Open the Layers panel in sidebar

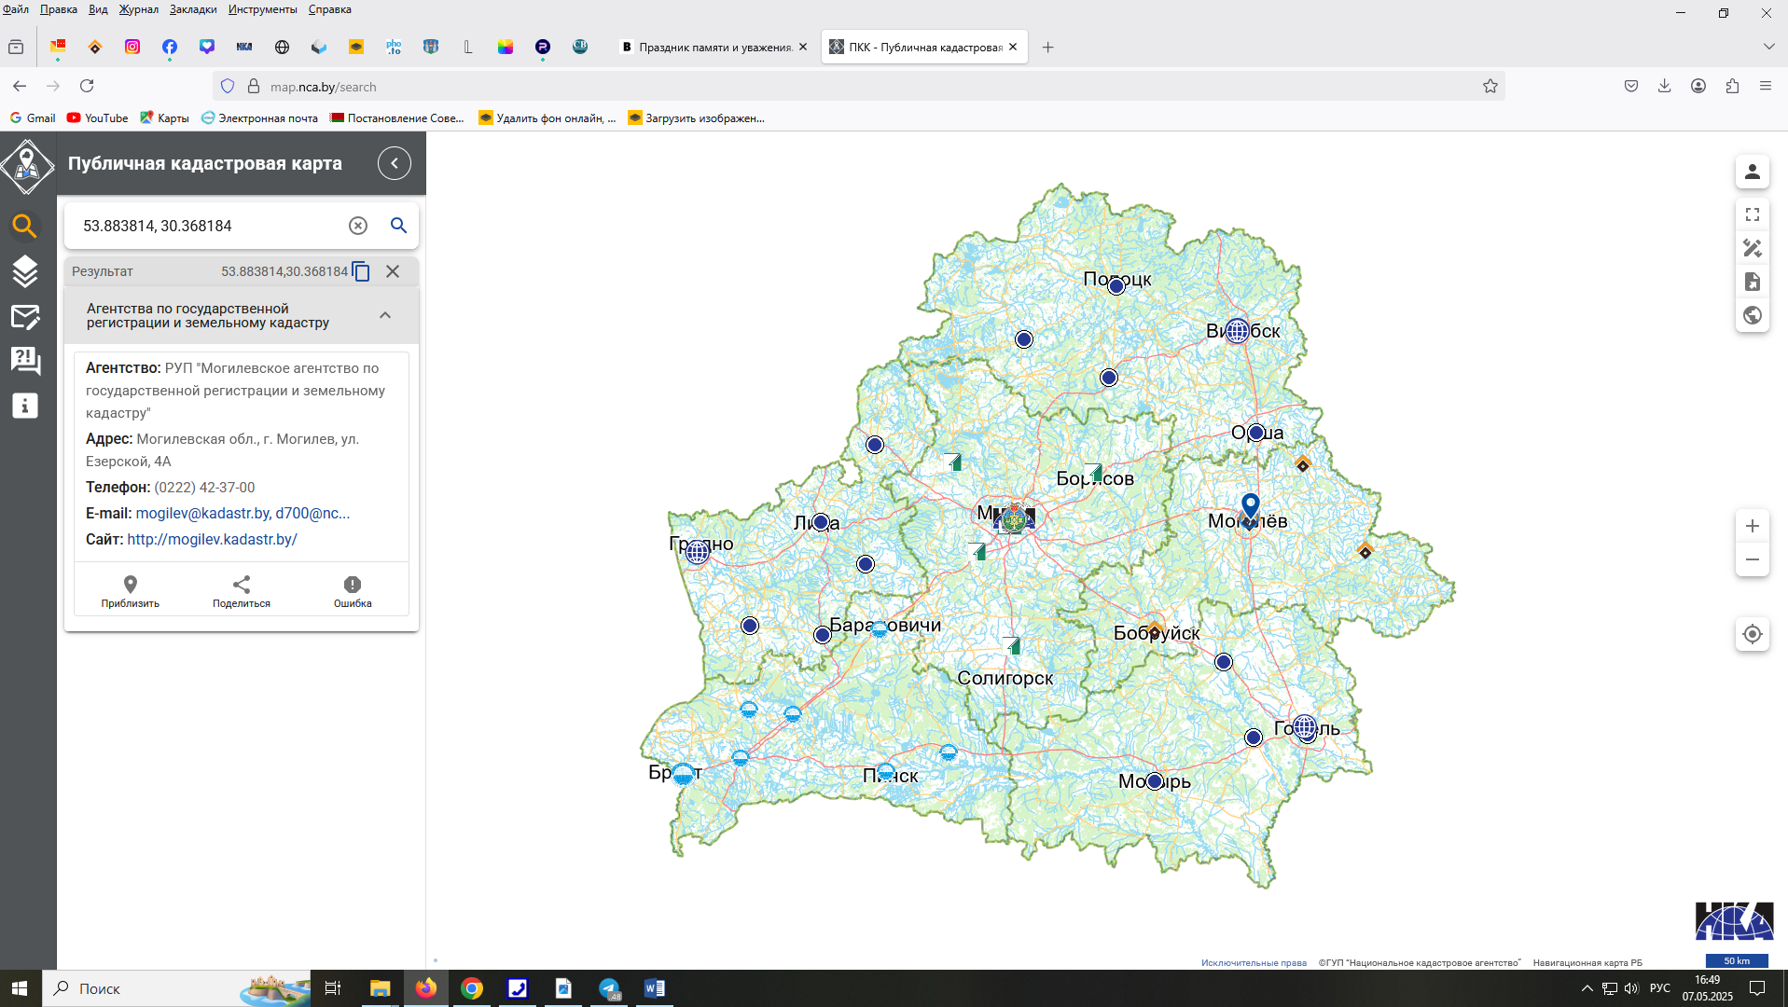[25, 271]
